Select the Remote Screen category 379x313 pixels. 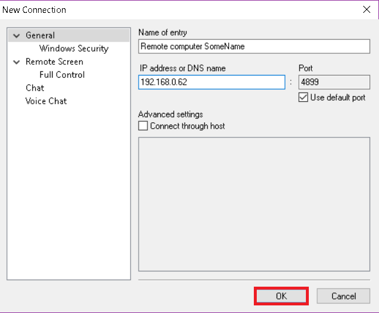tap(54, 62)
